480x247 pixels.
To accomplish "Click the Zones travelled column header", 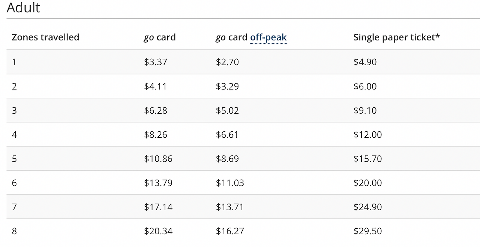I will click(45, 37).
